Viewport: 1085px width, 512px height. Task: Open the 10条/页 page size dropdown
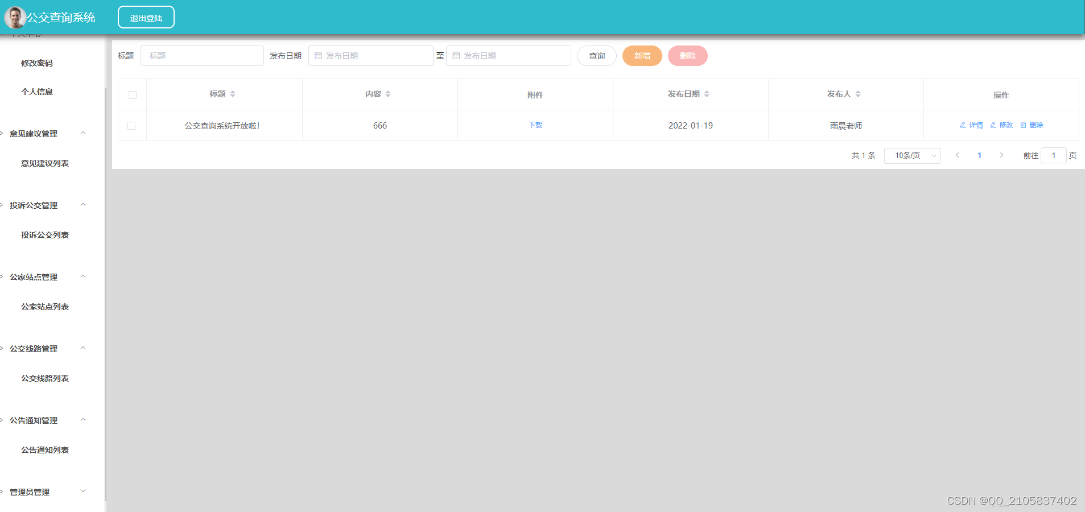pyautogui.click(x=913, y=155)
